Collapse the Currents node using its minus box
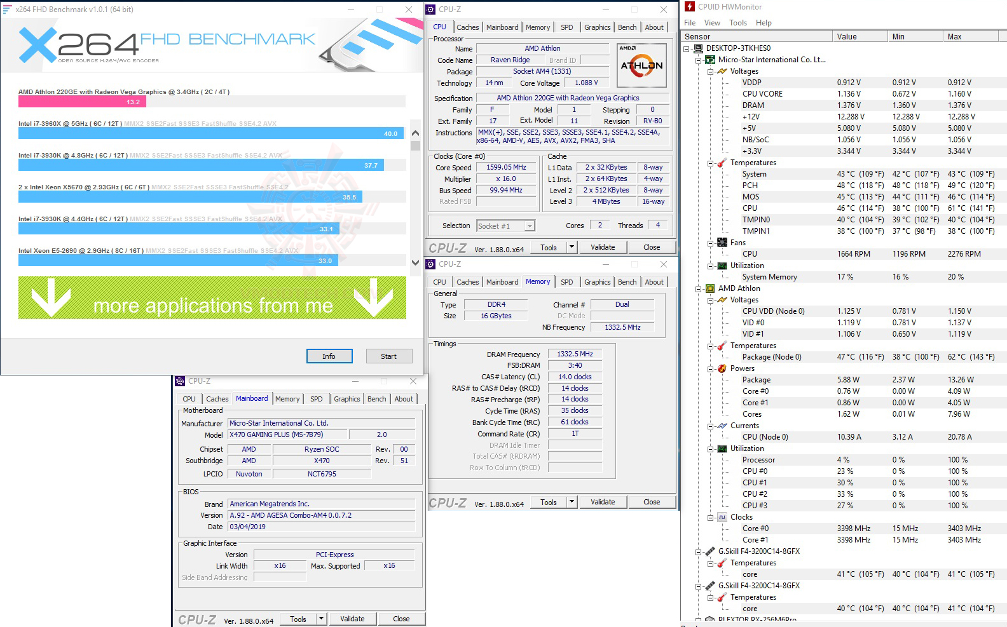 point(711,426)
